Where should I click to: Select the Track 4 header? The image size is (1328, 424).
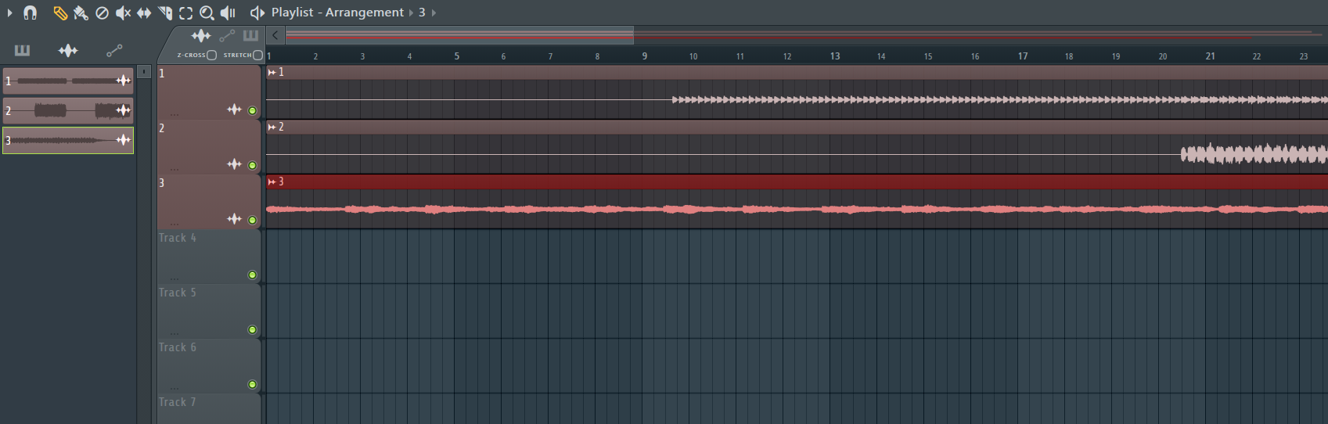pyautogui.click(x=209, y=256)
